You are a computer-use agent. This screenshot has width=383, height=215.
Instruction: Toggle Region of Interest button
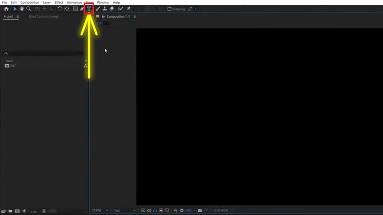(161, 210)
